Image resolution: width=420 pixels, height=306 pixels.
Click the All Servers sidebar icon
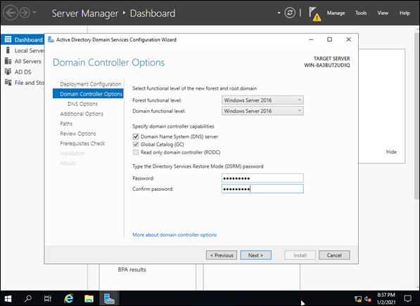pyautogui.click(x=8, y=61)
